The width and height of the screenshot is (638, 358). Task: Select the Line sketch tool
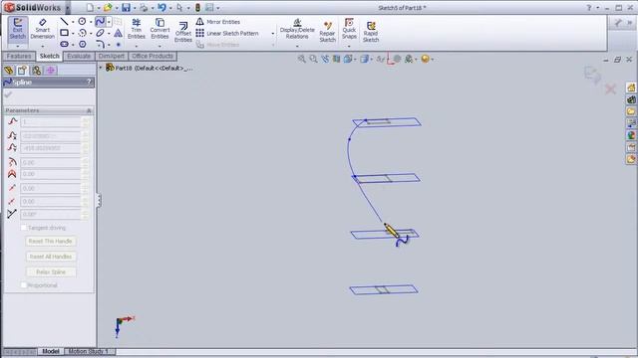[64, 22]
